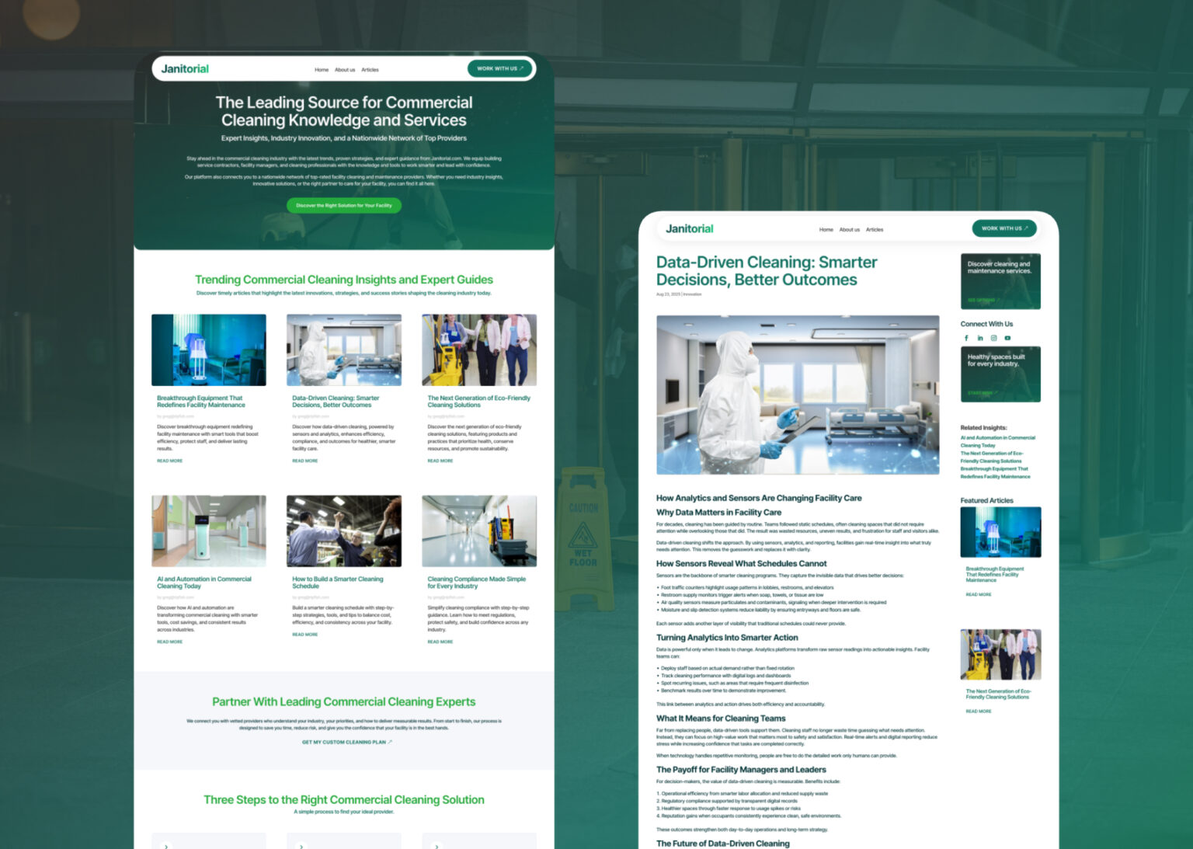The image size is (1193, 849).
Task: Click the arrow icon on the WORK WITH US button
Action: 523,69
